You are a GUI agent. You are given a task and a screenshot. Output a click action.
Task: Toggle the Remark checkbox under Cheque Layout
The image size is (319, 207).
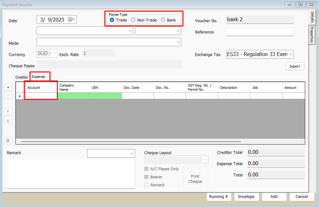tap(146, 185)
